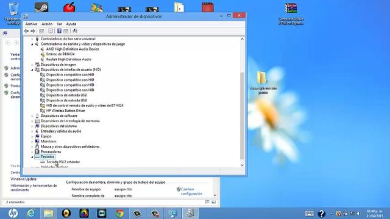Click scroll-up arrow of device tree
The width and height of the screenshot is (390, 219).
[x=243, y=39]
